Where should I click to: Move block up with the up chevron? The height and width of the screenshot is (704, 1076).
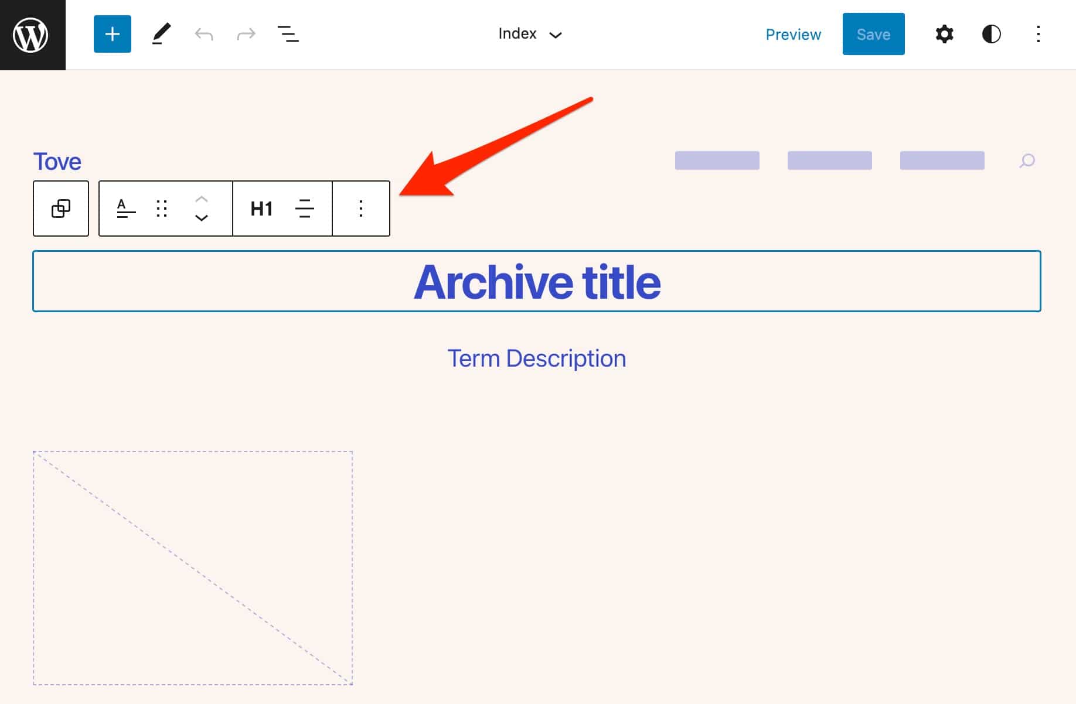pos(202,199)
